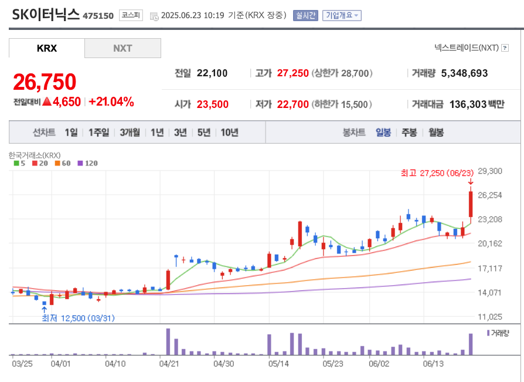
Task: Click the purple 거래량 legend swatch
Action: [x=488, y=333]
